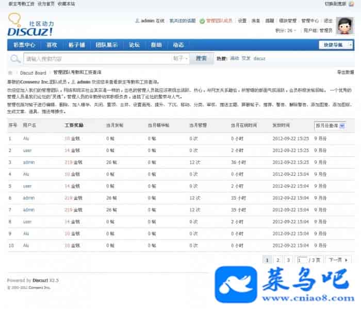Click the user icon before admin 在线

137,21
